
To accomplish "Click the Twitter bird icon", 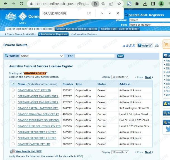I will (x=168, y=129).
